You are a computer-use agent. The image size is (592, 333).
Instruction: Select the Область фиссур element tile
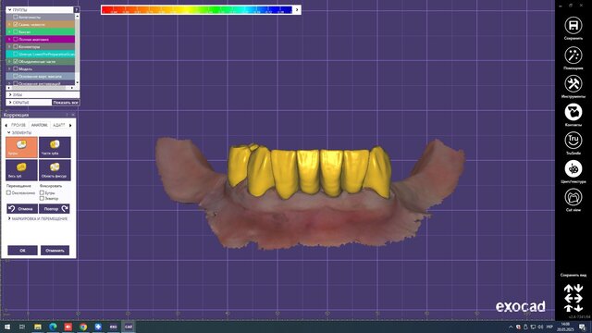(x=55, y=170)
